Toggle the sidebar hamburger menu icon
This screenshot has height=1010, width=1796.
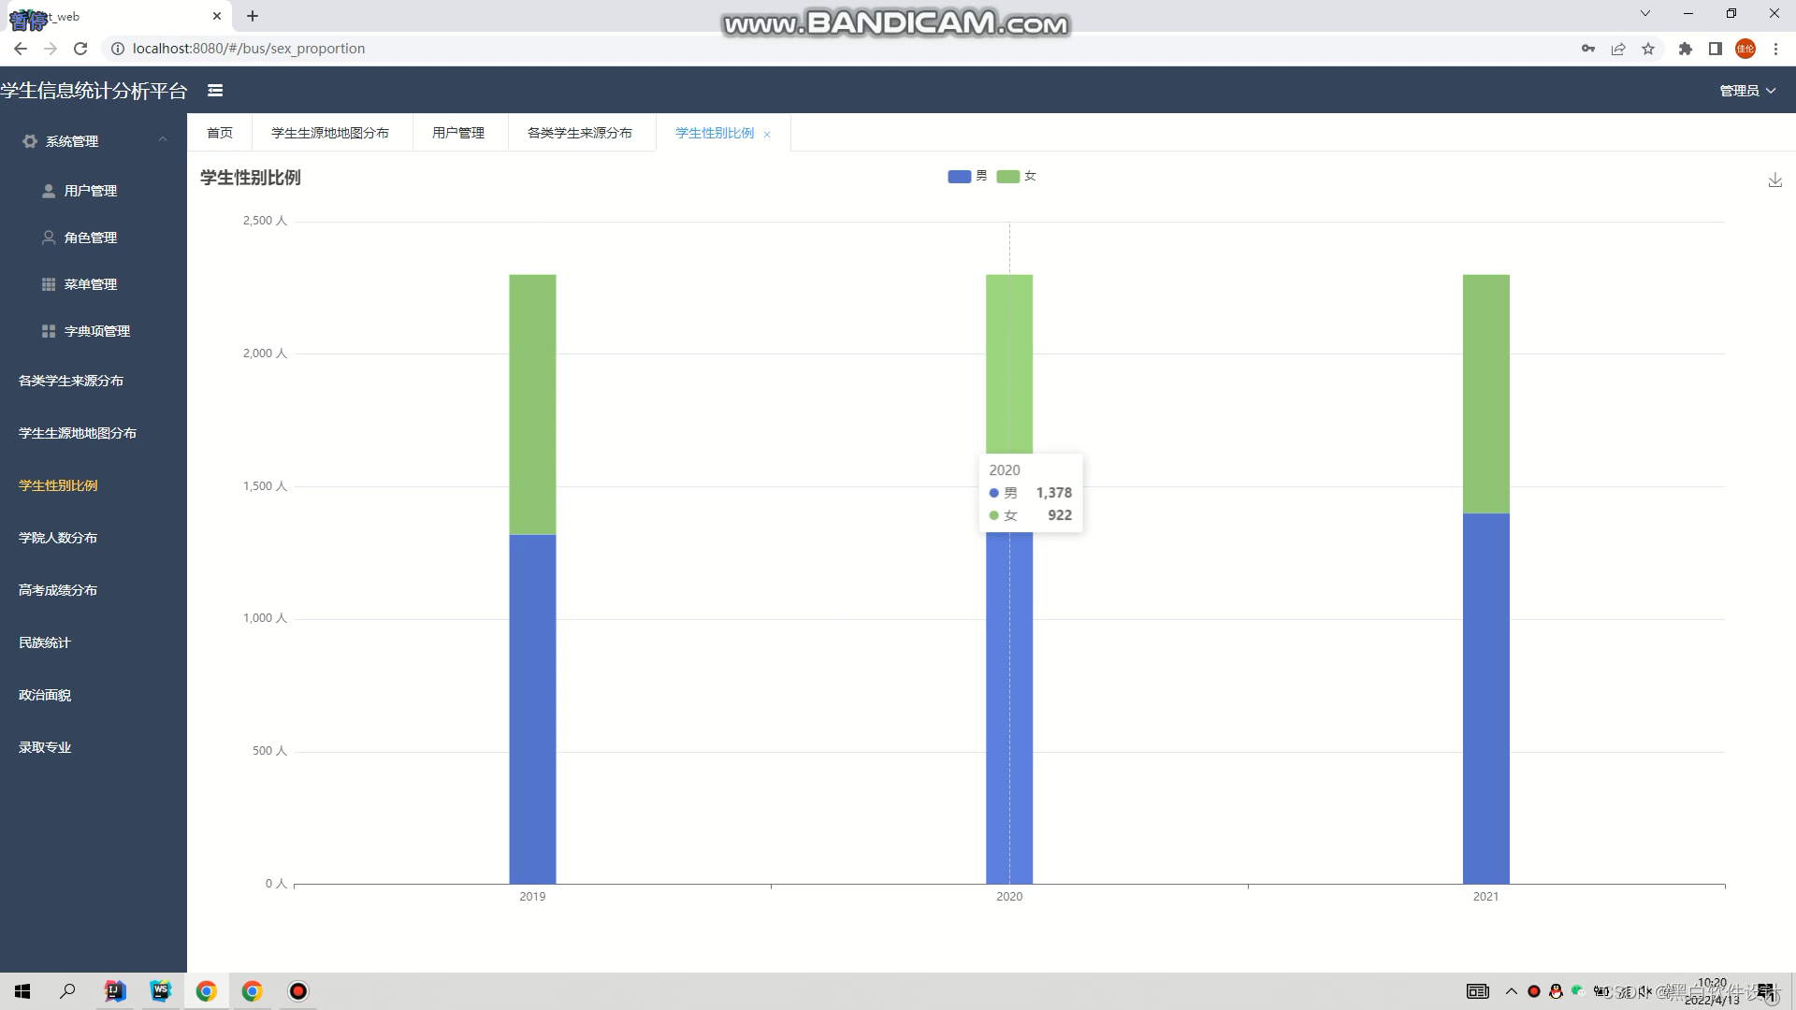tap(215, 91)
